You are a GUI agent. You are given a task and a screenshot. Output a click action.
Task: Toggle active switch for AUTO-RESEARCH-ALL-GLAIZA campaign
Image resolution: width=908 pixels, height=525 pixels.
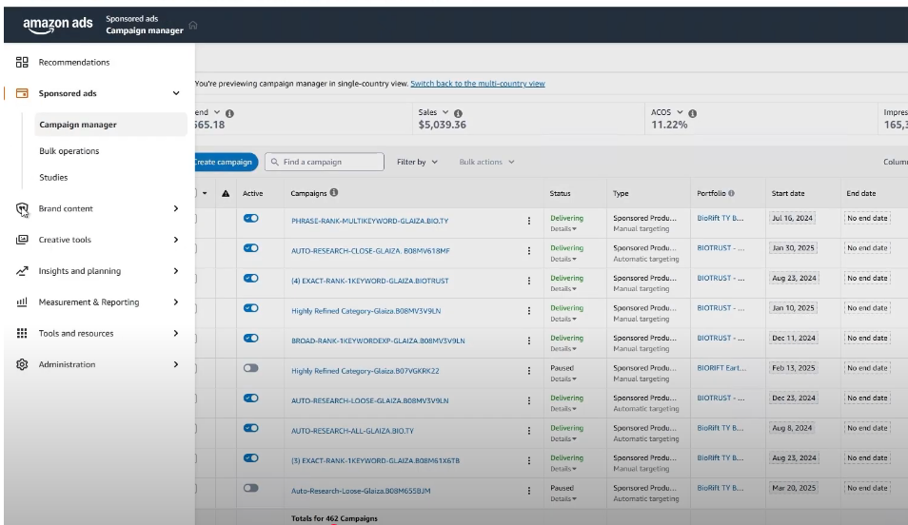point(250,428)
